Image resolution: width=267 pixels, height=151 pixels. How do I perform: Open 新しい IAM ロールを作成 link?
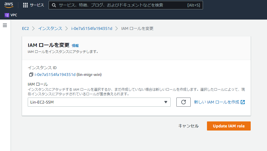point(219,102)
